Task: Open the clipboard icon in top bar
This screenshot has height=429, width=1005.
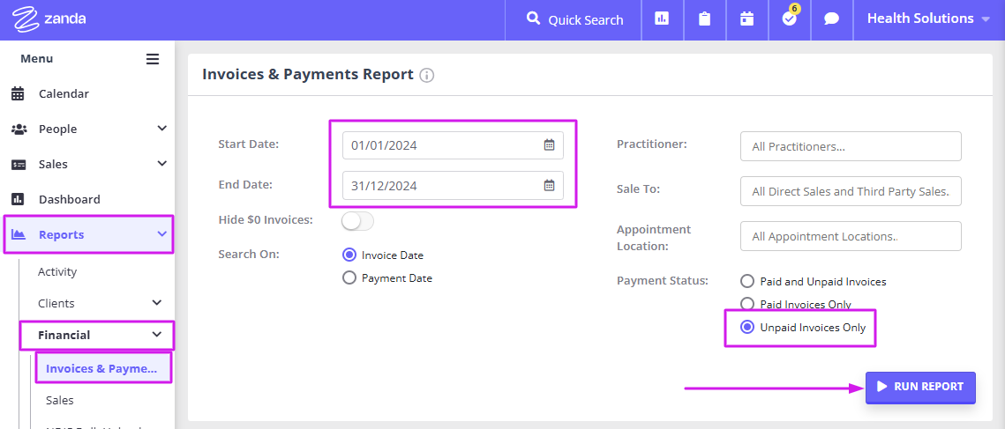Action: click(704, 18)
